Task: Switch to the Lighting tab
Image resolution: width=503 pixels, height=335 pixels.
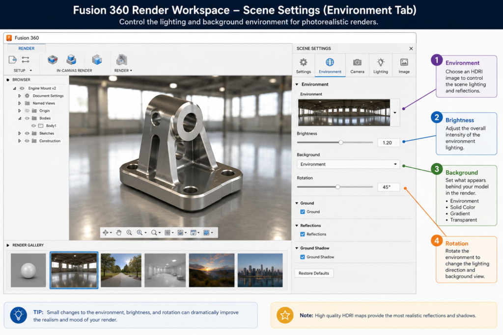Action: point(381,65)
